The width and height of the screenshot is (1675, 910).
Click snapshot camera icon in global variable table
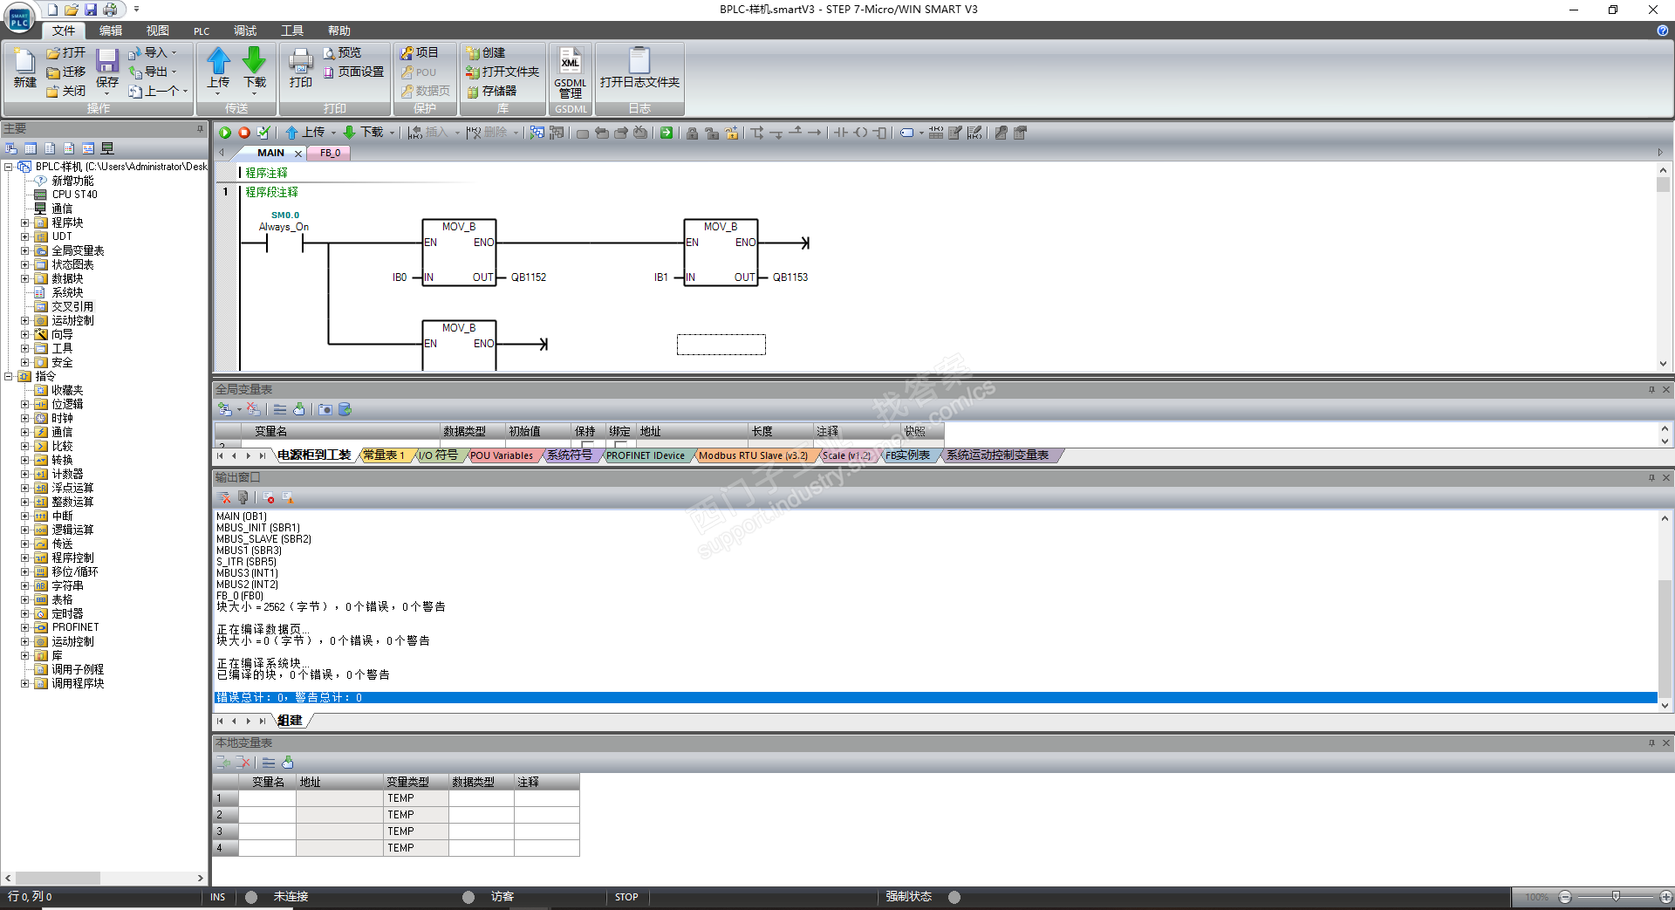pos(325,409)
